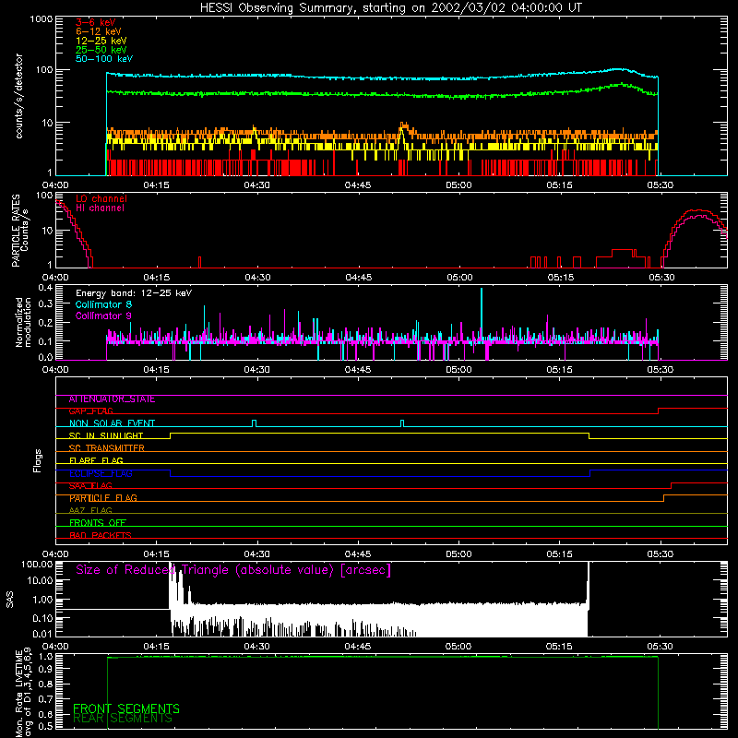Click the counts/s/detector axis label
Image resolution: width=738 pixels, height=738 pixels.
[x=19, y=96]
